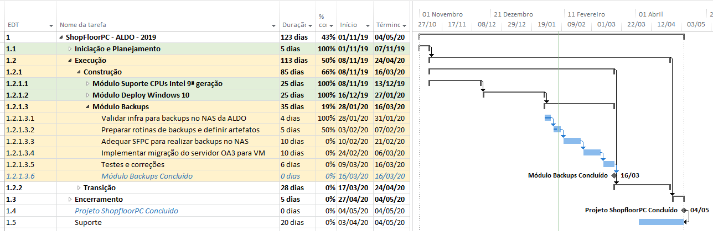This screenshot has height=231, width=713.
Task: Click the 85 dias duration of Construção
Action: (x=293, y=72)
